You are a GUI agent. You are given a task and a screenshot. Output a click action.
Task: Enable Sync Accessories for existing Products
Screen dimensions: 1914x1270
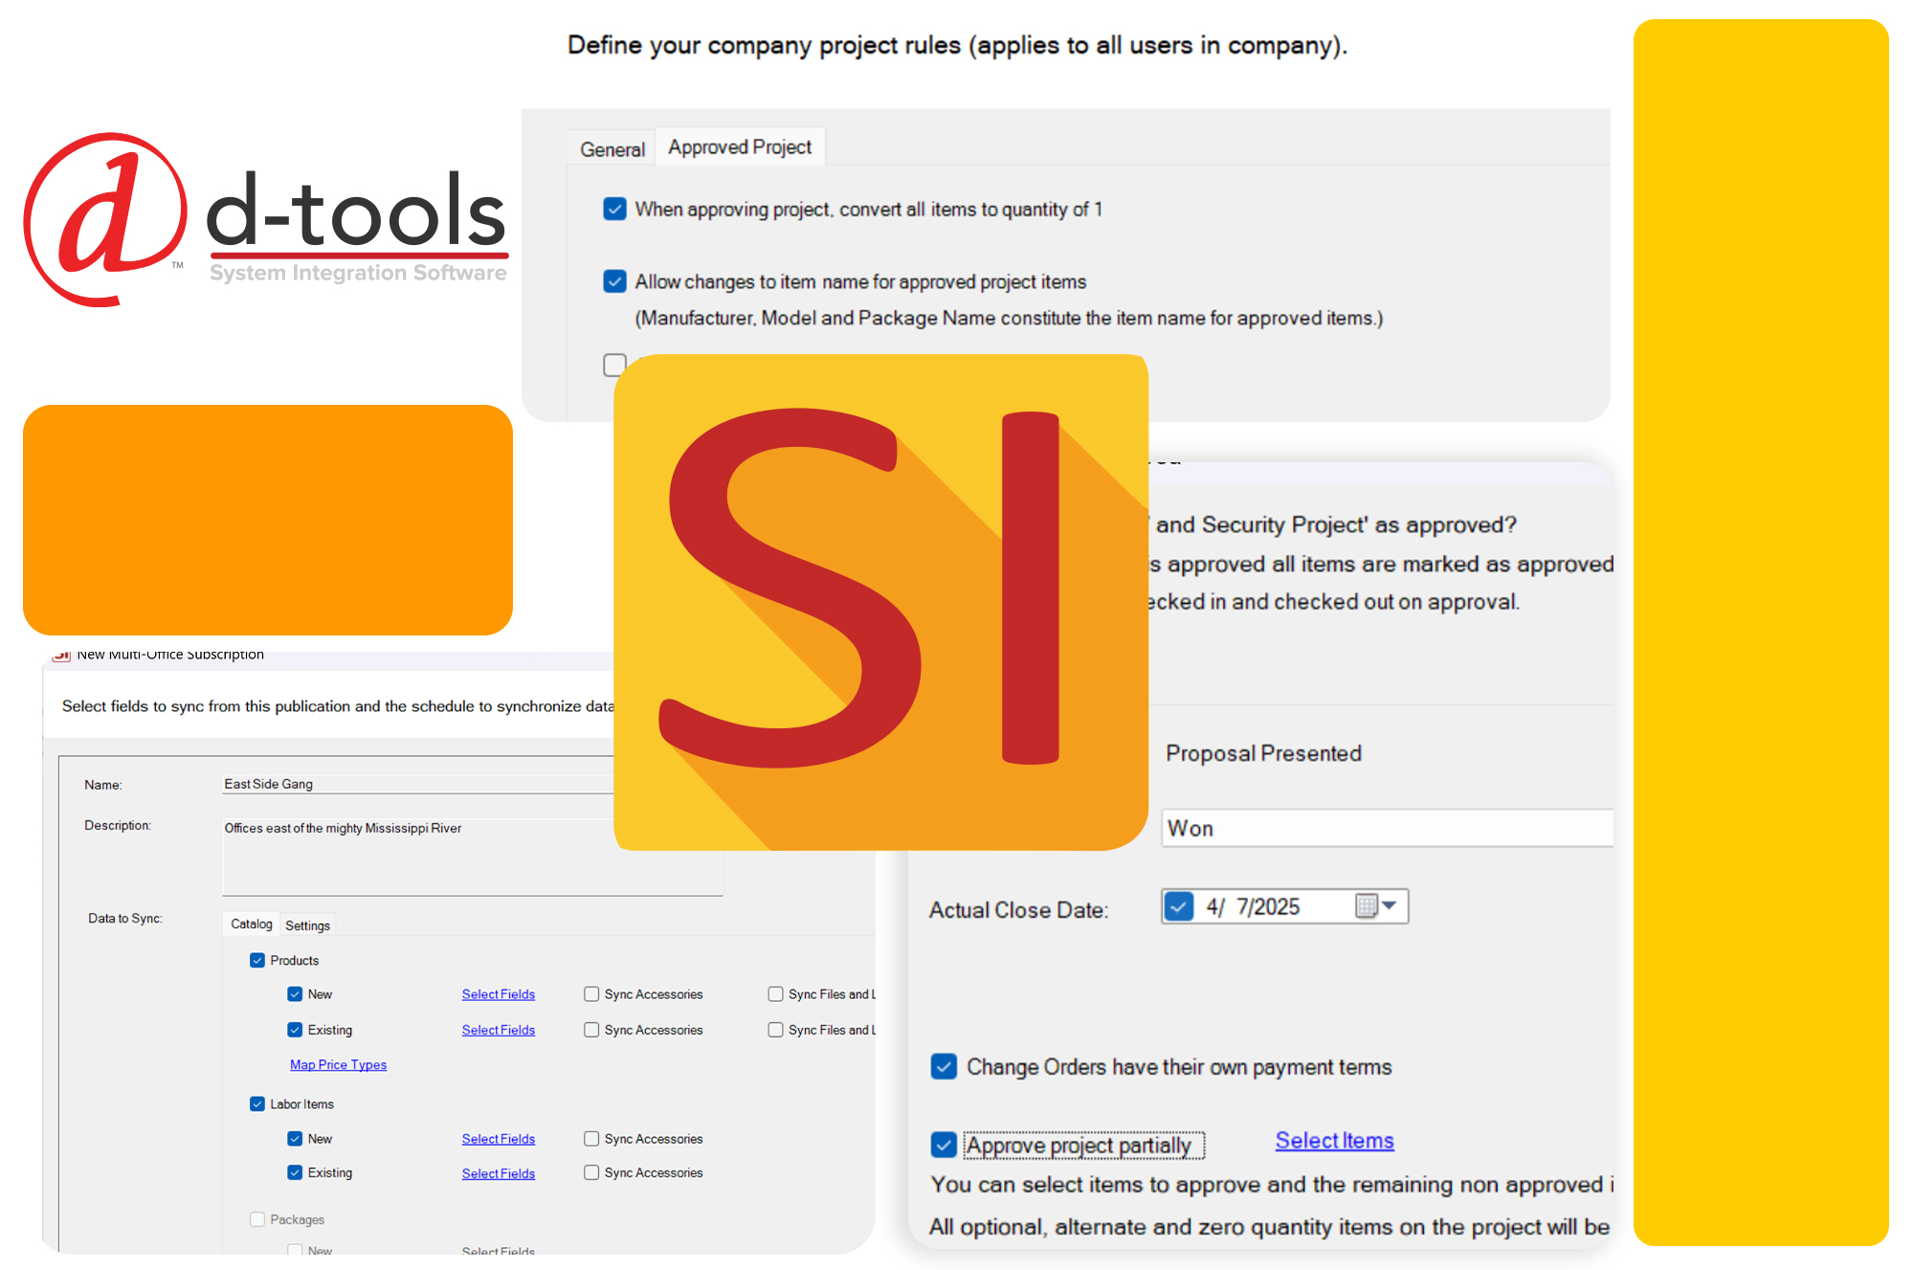[x=591, y=1030]
